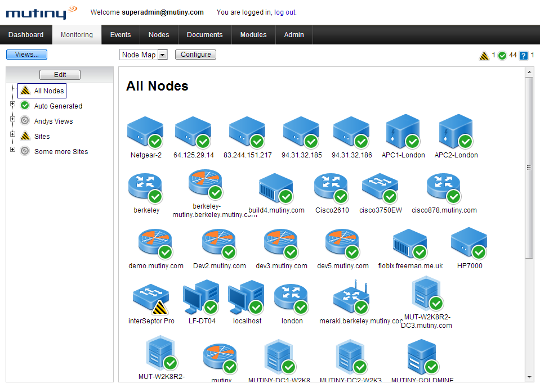Click the warning status count icon
Viewport: 540px width, 388px height.
click(484, 55)
